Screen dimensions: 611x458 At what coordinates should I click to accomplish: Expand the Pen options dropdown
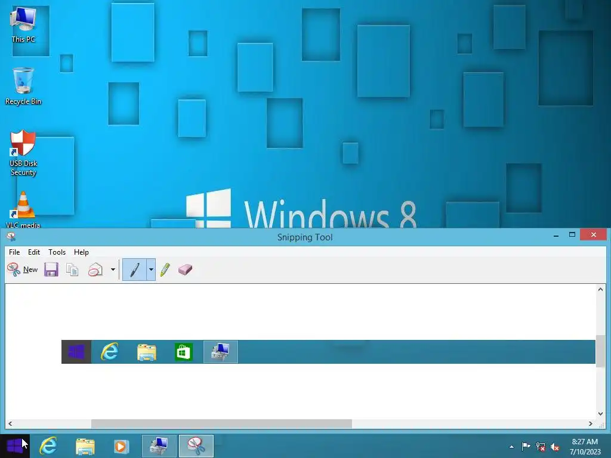pyautogui.click(x=151, y=270)
